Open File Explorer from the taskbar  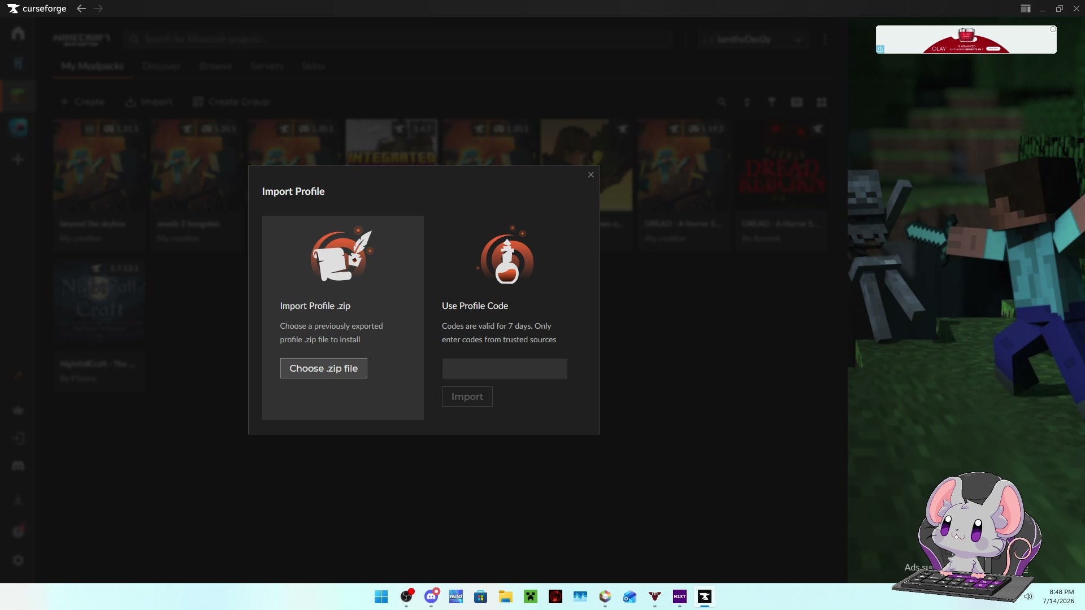pyautogui.click(x=506, y=597)
